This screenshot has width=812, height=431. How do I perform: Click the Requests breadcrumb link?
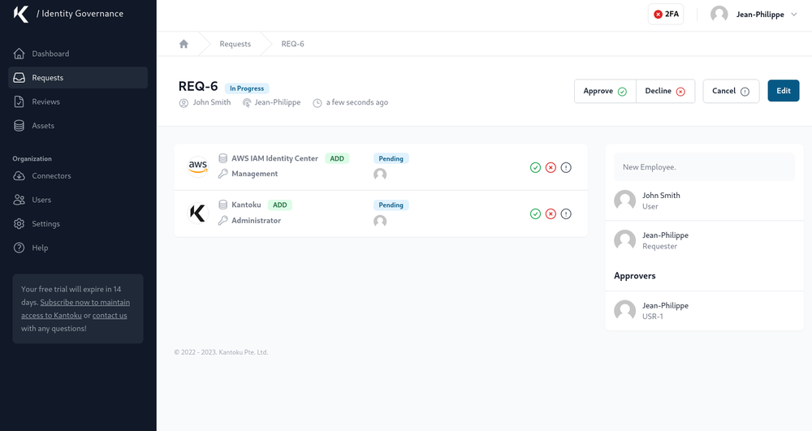tap(235, 44)
